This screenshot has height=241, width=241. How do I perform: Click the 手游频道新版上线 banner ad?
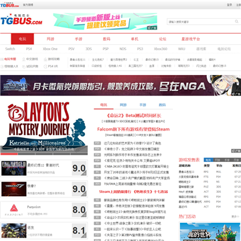click(x=105, y=21)
